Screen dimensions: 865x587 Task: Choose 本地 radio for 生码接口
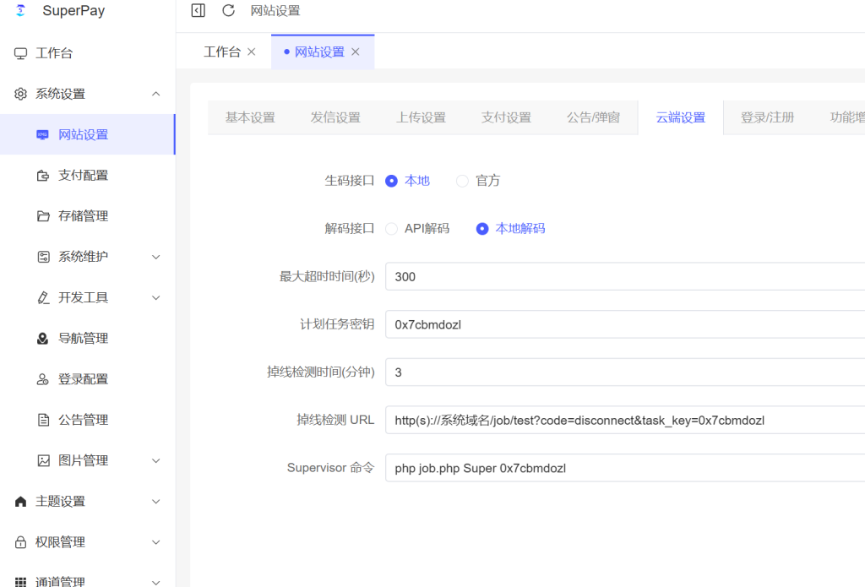(x=391, y=181)
